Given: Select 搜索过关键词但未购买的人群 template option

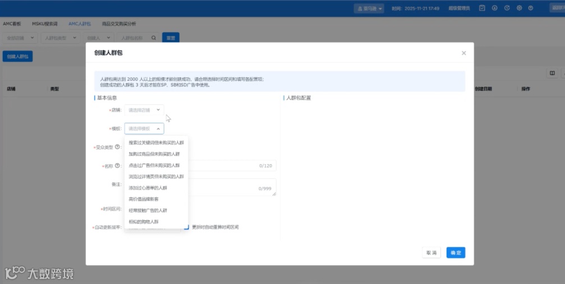Looking at the screenshot, I should pos(157,142).
